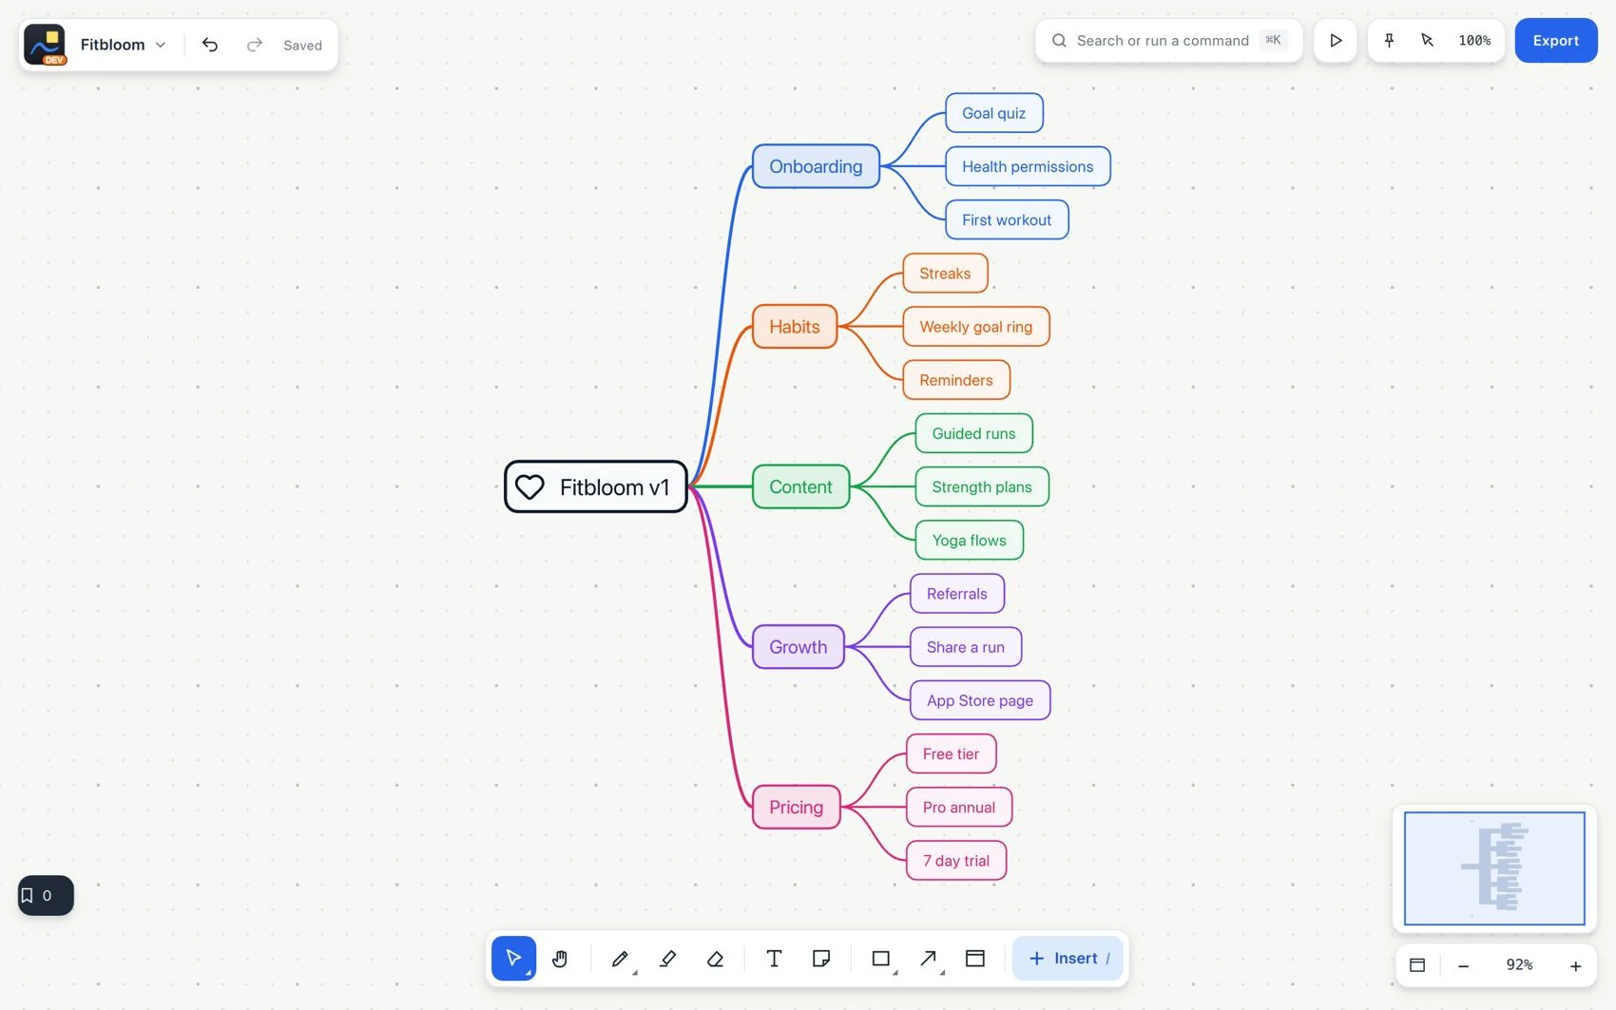Click the Fitbloom app logo
Screen dimensions: 1616x1010
[45, 45]
